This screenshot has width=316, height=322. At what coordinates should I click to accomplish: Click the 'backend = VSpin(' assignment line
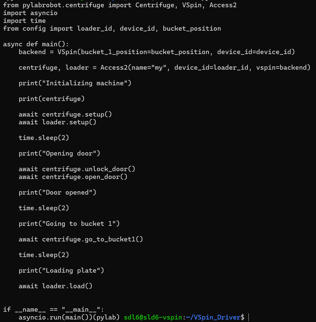(157, 52)
